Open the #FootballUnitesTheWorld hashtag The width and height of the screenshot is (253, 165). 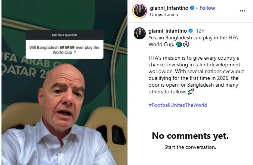(x=178, y=105)
